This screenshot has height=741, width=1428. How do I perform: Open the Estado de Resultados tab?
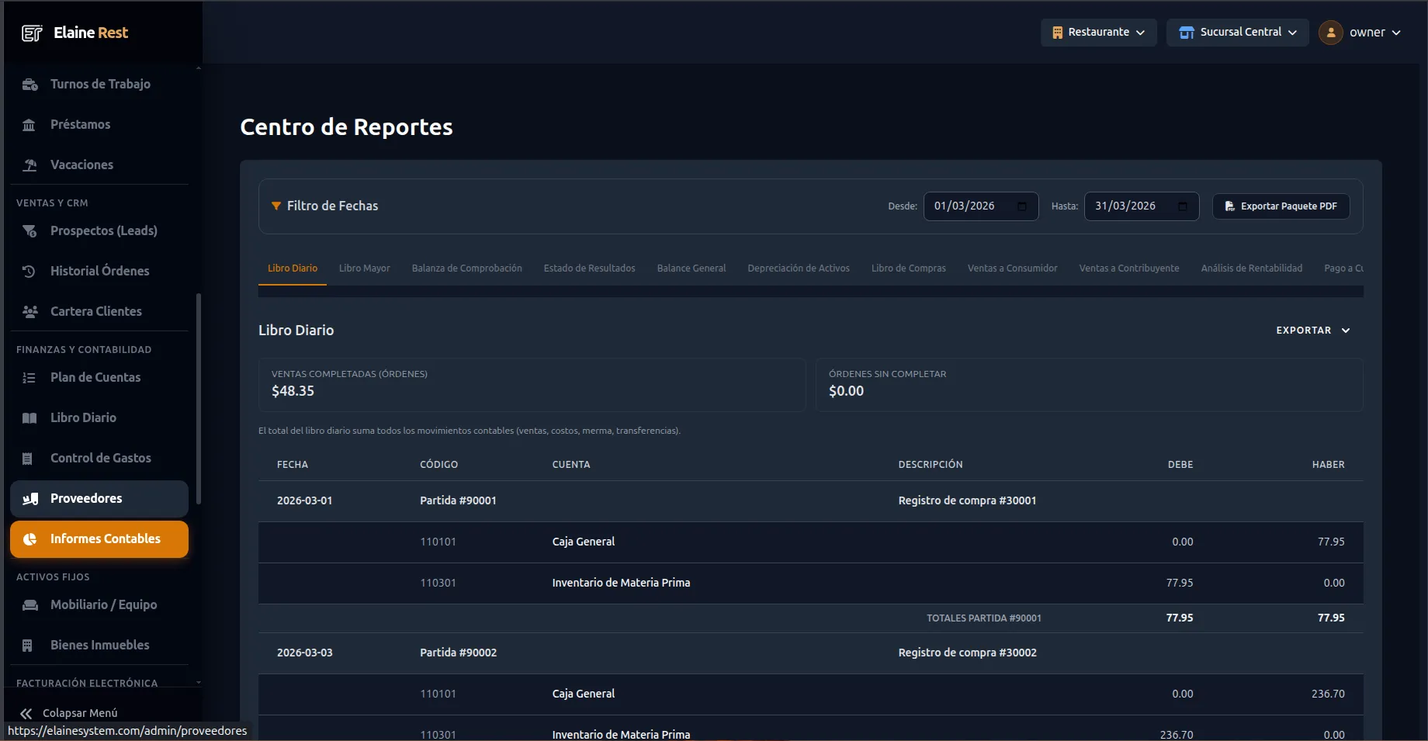[x=590, y=268]
